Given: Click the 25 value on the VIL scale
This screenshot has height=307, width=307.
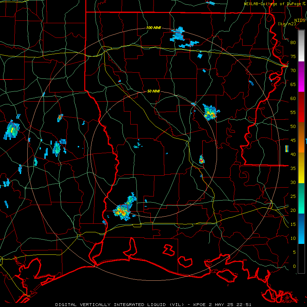Looking at the screenshot, I should [x=293, y=196].
